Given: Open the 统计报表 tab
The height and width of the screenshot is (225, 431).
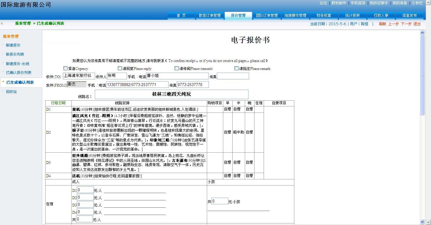Looking at the screenshot, I should [x=352, y=16].
